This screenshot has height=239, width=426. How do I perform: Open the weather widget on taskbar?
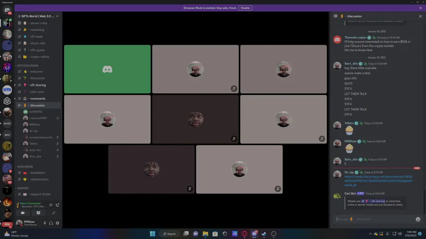pos(16,234)
